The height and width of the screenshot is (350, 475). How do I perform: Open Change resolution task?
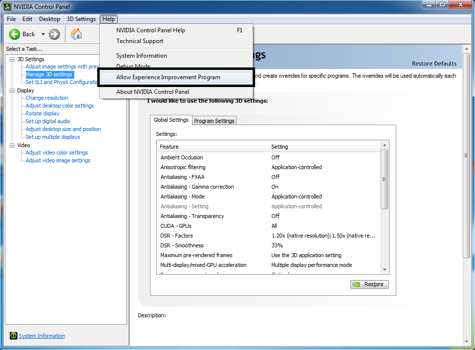[47, 98]
